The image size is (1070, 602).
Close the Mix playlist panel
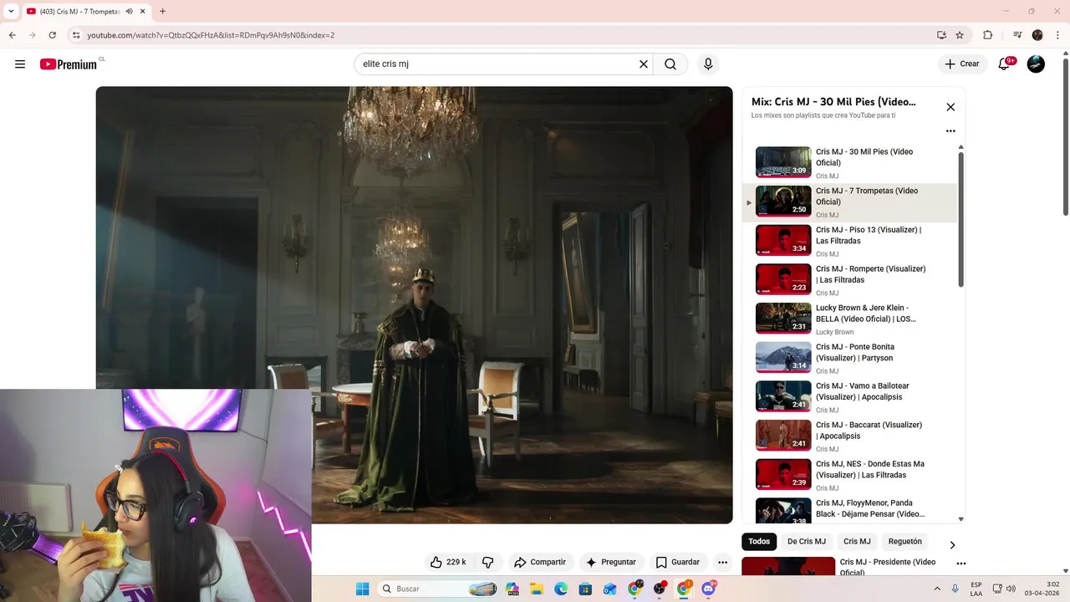point(950,107)
